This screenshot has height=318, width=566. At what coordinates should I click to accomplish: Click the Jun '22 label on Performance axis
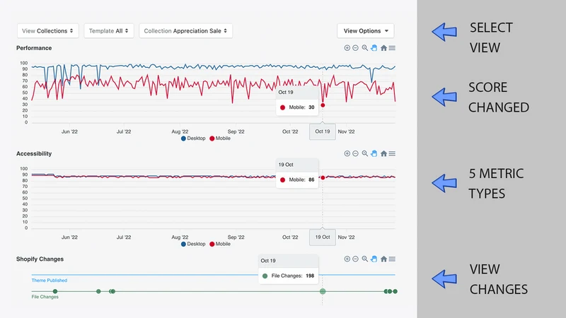click(x=69, y=131)
